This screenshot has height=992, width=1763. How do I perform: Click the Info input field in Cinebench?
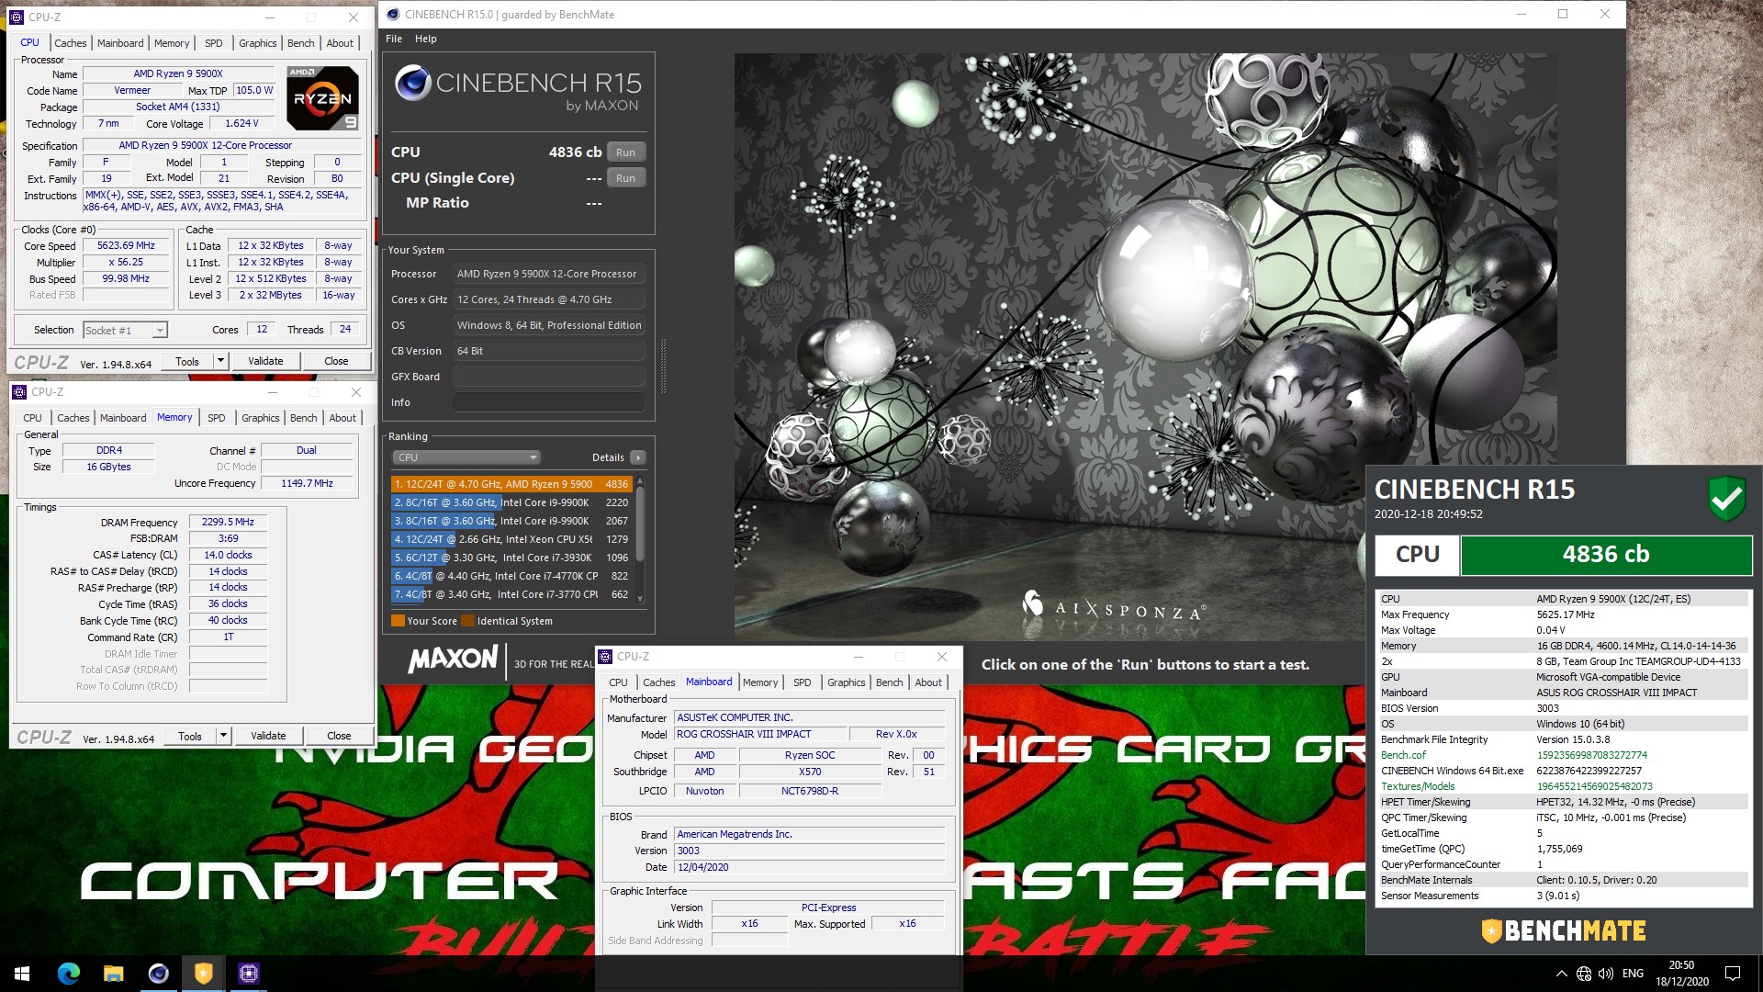pos(548,402)
